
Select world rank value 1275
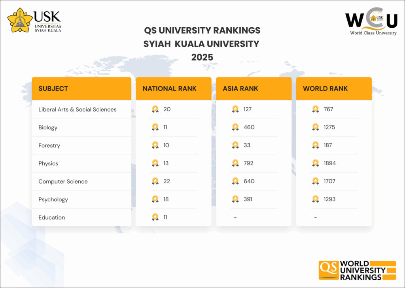(329, 127)
